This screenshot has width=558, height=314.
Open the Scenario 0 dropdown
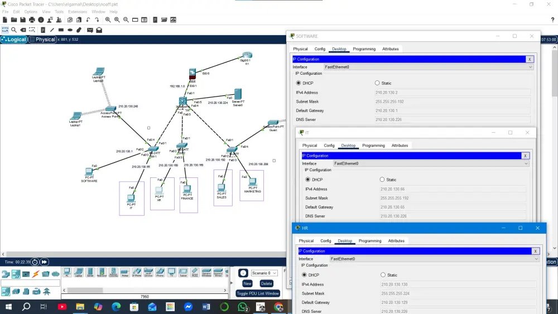click(x=264, y=273)
